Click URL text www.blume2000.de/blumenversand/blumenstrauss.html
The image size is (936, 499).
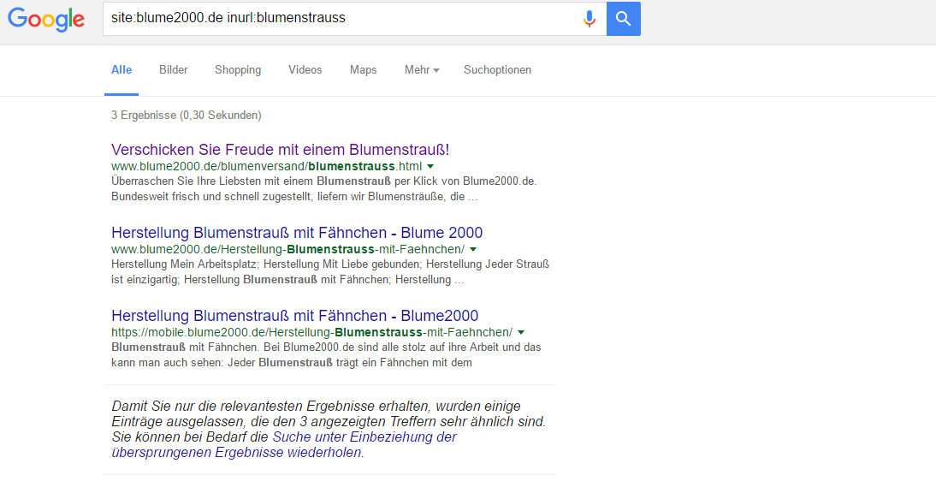coord(266,166)
